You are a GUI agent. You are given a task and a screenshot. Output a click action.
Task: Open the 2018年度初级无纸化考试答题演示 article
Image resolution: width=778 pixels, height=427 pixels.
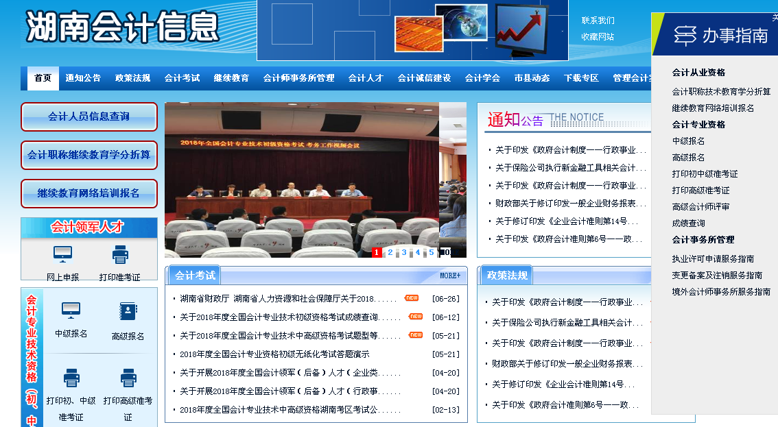[274, 354]
